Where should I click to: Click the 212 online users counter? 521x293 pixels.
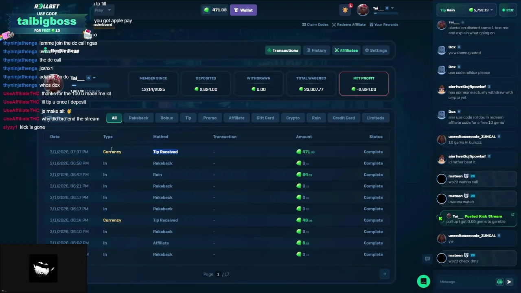[x=507, y=10]
